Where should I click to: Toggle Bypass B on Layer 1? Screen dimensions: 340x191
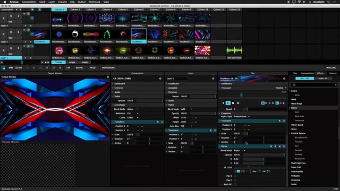click(x=11, y=48)
